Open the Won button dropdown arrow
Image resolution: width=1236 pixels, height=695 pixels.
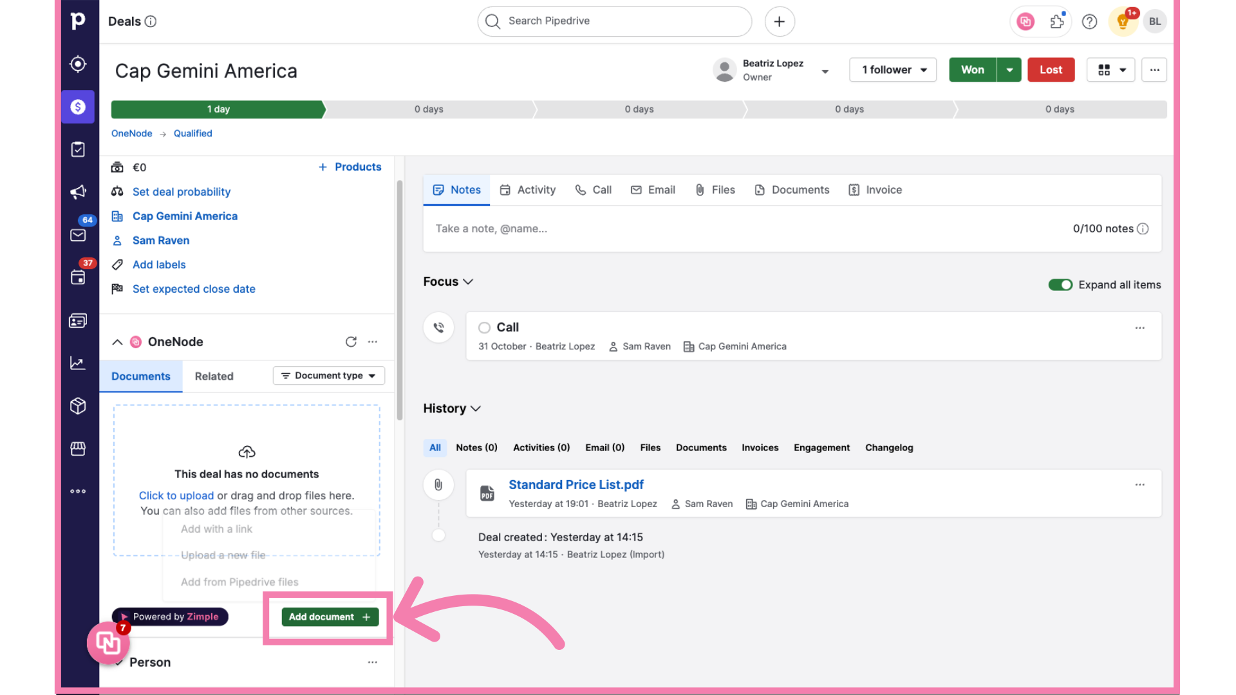click(1009, 69)
